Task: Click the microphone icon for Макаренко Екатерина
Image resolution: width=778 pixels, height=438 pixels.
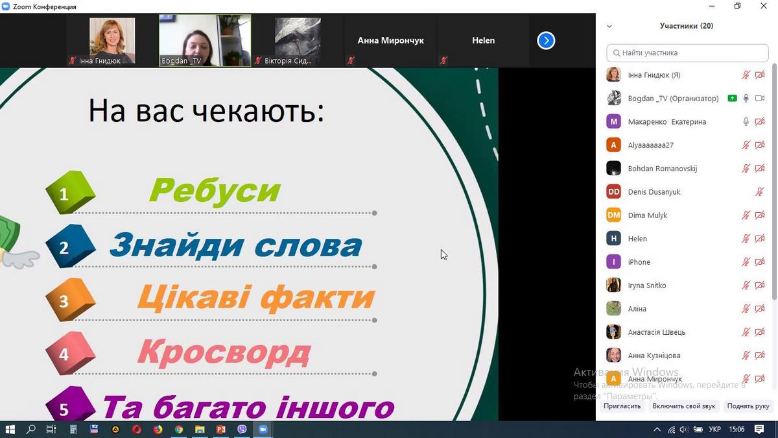Action: click(x=746, y=122)
